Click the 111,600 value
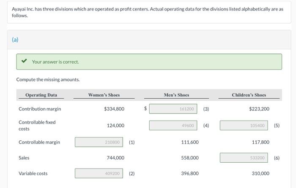 (190, 142)
